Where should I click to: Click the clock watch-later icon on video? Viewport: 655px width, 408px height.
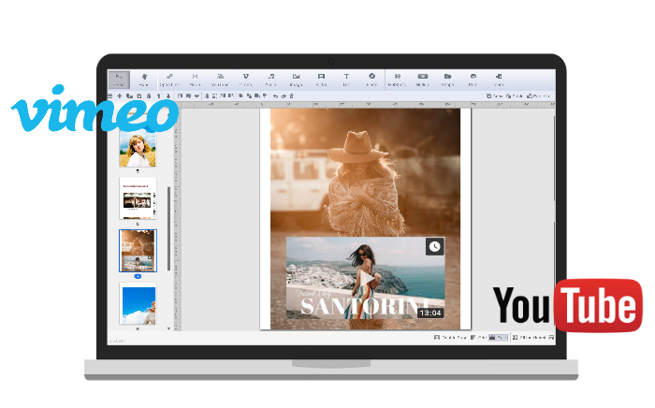click(434, 246)
